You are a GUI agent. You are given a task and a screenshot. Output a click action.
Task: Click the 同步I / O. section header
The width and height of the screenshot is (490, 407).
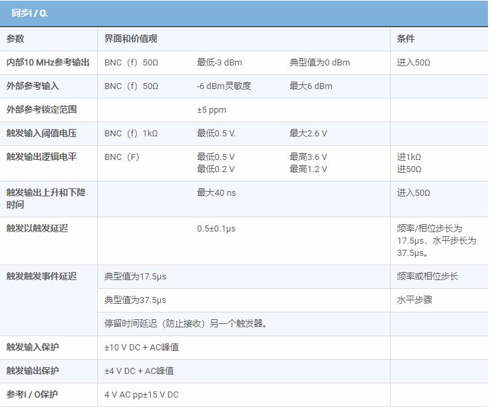pos(30,13)
